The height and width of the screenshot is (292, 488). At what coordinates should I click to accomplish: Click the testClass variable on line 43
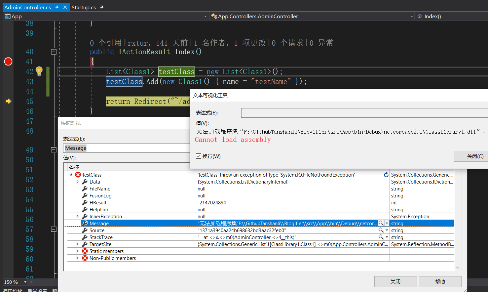(x=124, y=81)
